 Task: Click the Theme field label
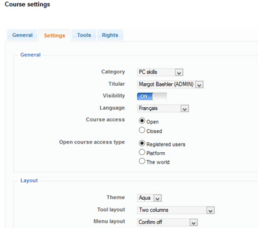tap(116, 197)
